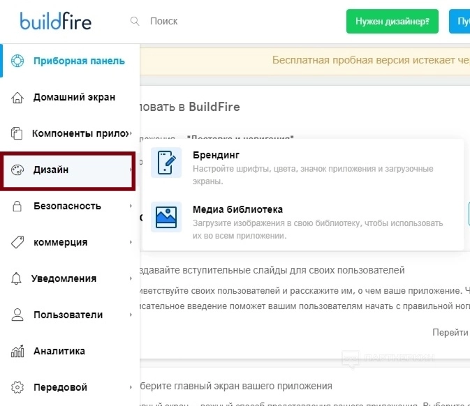Open the Медиа библиотека submenu item

(x=237, y=209)
